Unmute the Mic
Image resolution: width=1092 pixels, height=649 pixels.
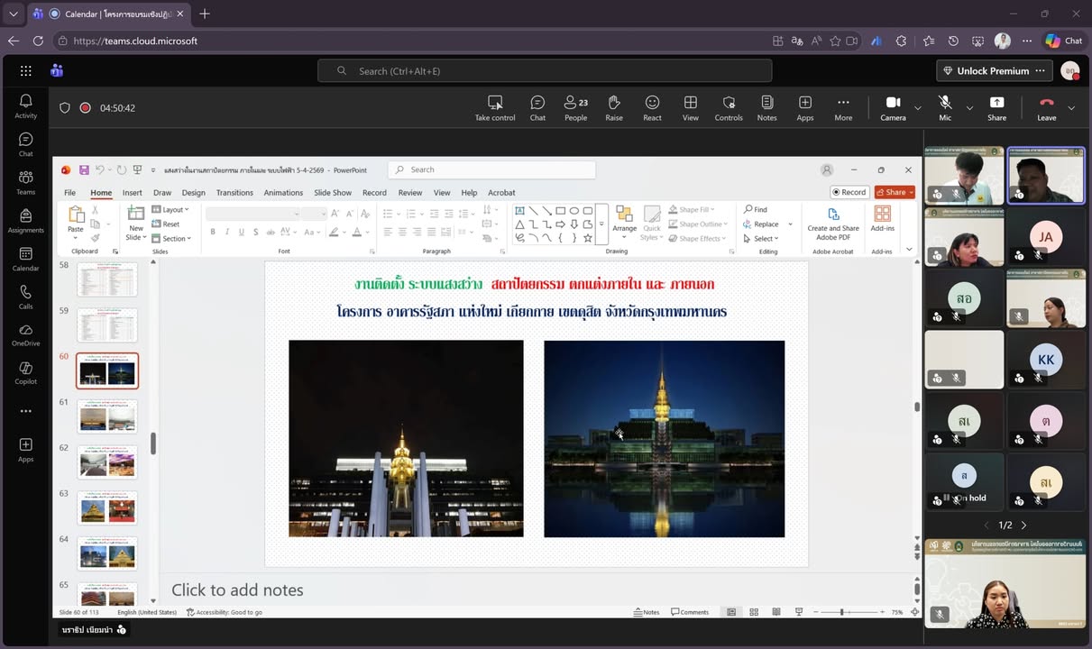945,107
